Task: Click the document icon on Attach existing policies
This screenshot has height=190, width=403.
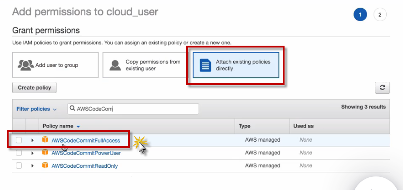Action: click(x=206, y=65)
